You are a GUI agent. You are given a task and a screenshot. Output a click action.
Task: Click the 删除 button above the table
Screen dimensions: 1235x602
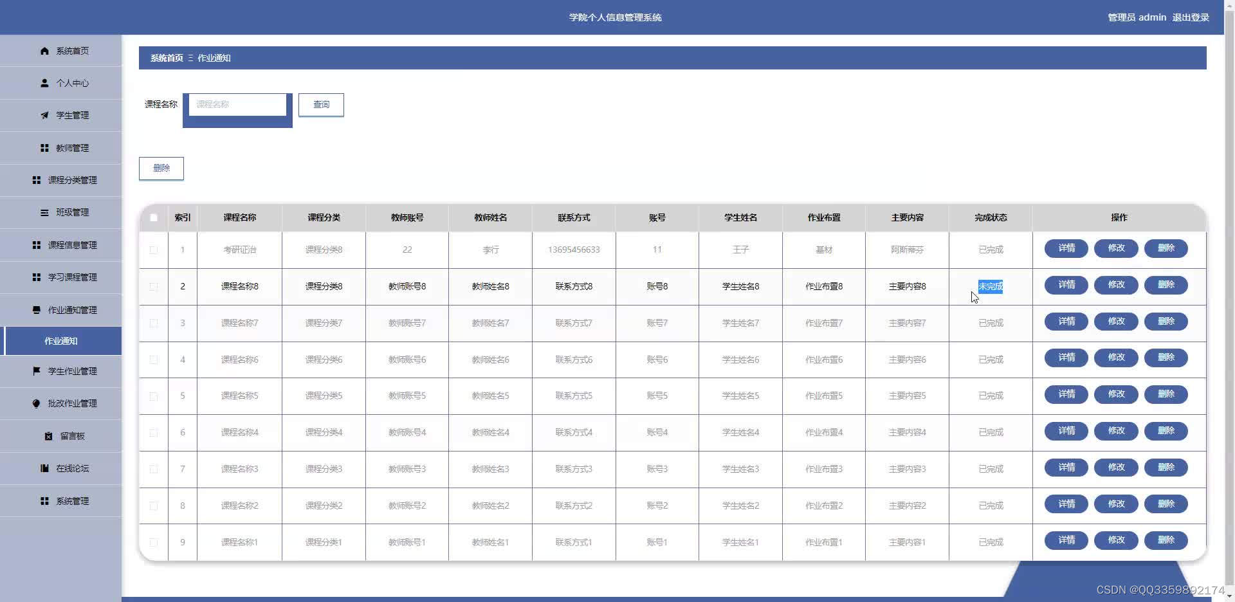pos(161,169)
